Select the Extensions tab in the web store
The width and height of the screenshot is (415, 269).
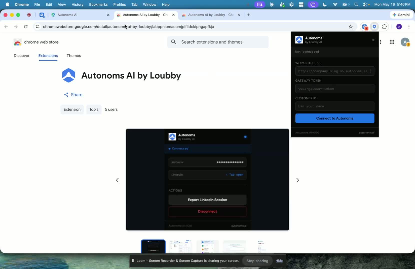pos(48,56)
